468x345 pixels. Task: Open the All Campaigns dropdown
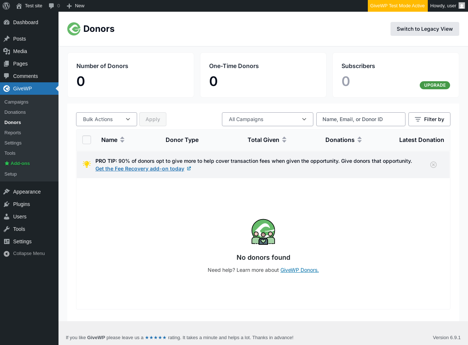(268, 119)
